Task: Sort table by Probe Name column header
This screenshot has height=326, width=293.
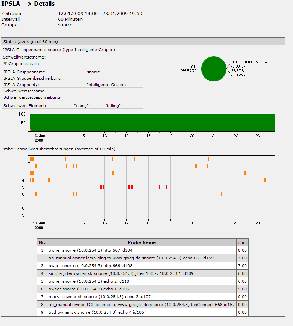Action: coord(142,242)
